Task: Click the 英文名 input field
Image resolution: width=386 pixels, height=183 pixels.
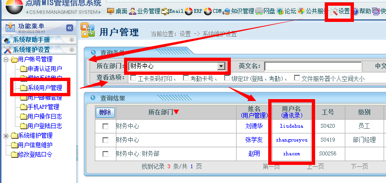Action: 313,66
